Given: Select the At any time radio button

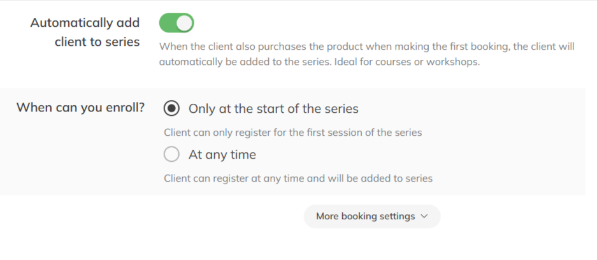Looking at the screenshot, I should pos(171,154).
